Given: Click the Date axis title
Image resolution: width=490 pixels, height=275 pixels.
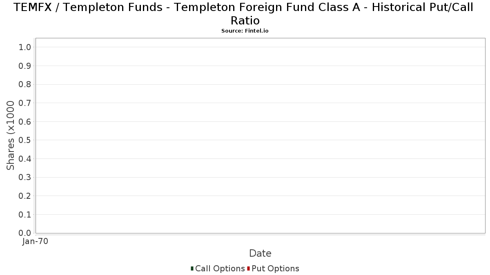Looking at the screenshot, I should (260, 253).
